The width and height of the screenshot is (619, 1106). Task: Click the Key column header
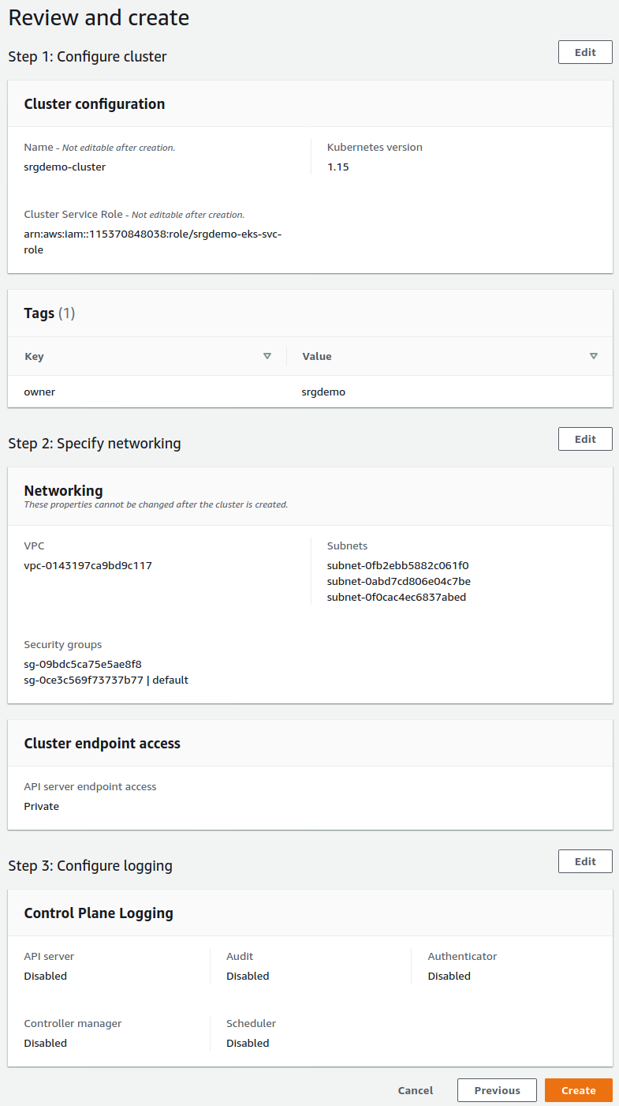click(35, 356)
